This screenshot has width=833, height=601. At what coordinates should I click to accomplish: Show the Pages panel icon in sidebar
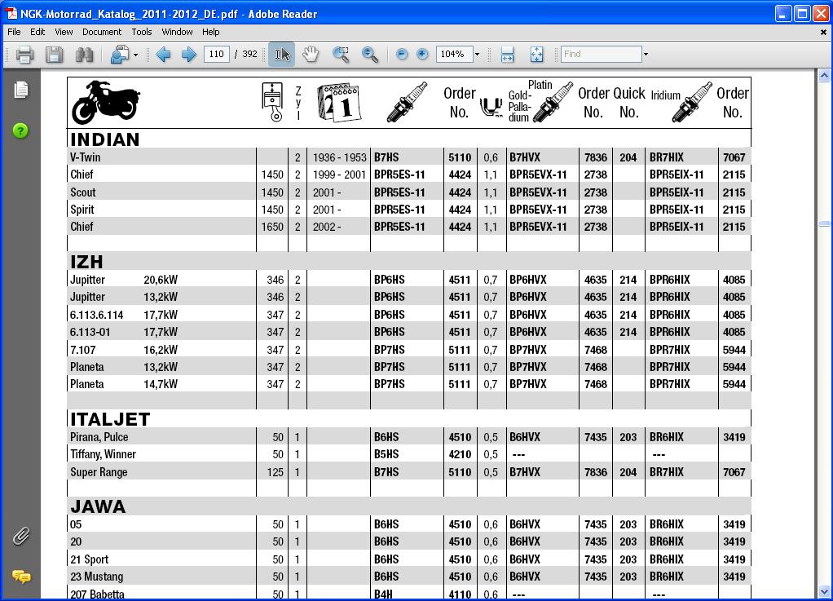[21, 90]
